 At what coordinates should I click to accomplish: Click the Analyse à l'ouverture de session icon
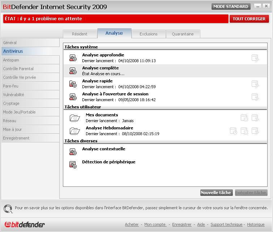pos(73,97)
